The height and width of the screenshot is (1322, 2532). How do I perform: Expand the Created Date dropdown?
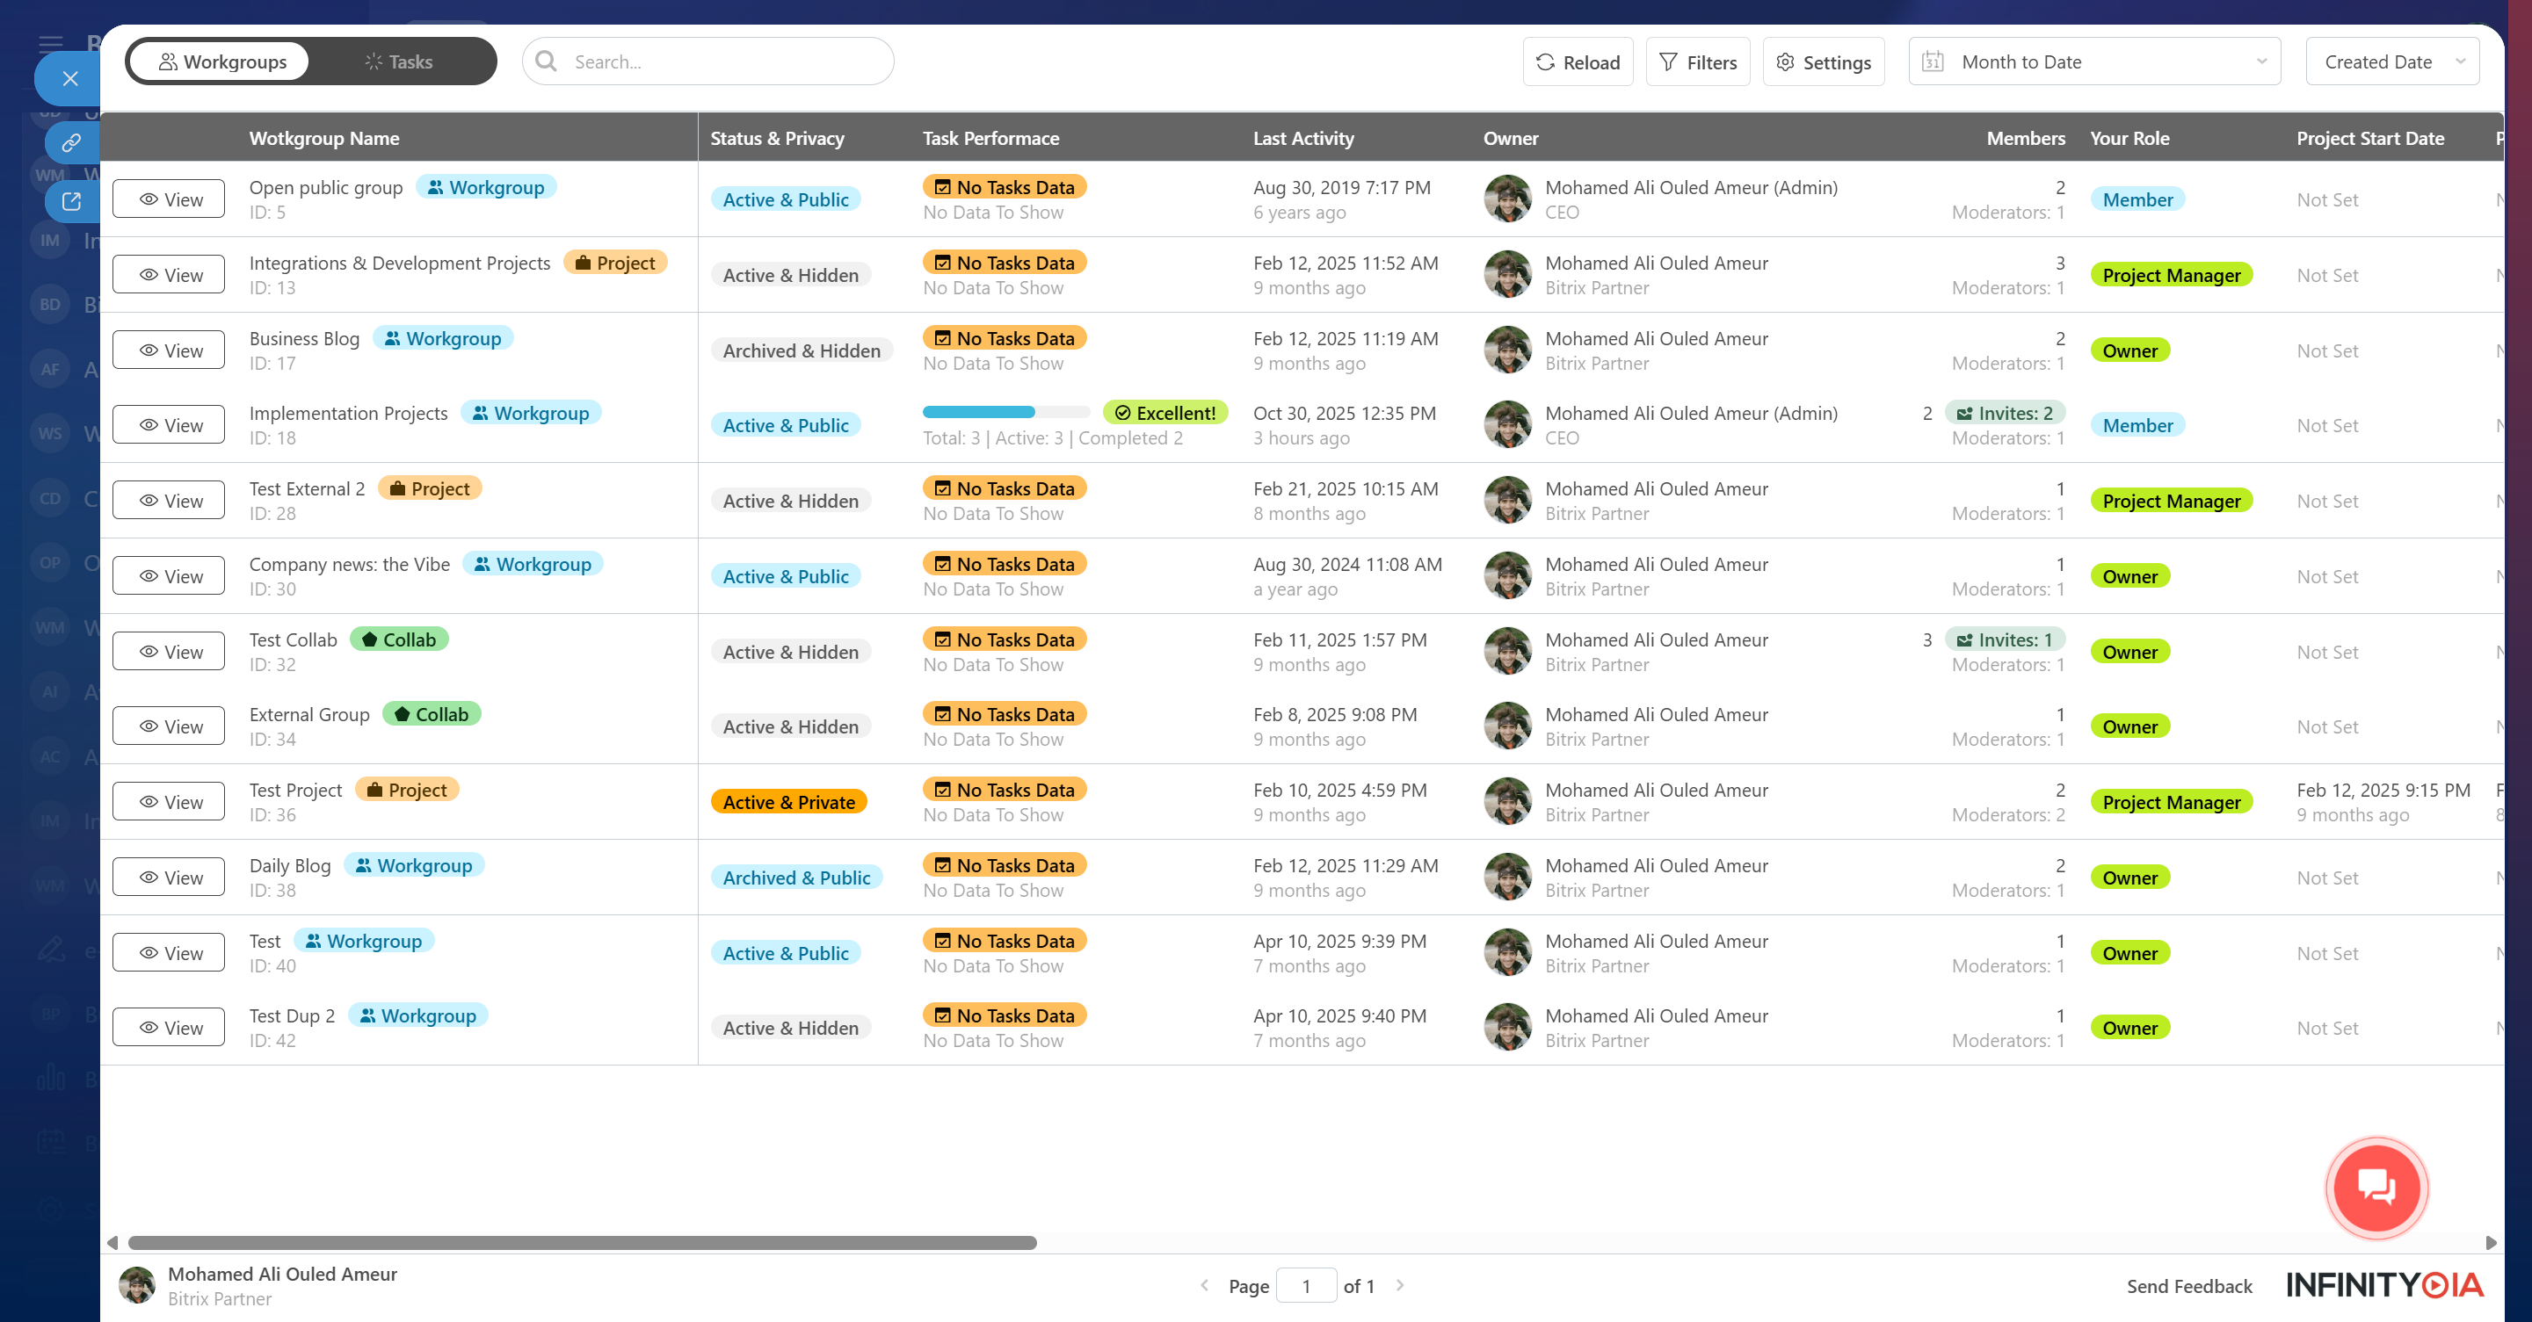pos(2391,61)
